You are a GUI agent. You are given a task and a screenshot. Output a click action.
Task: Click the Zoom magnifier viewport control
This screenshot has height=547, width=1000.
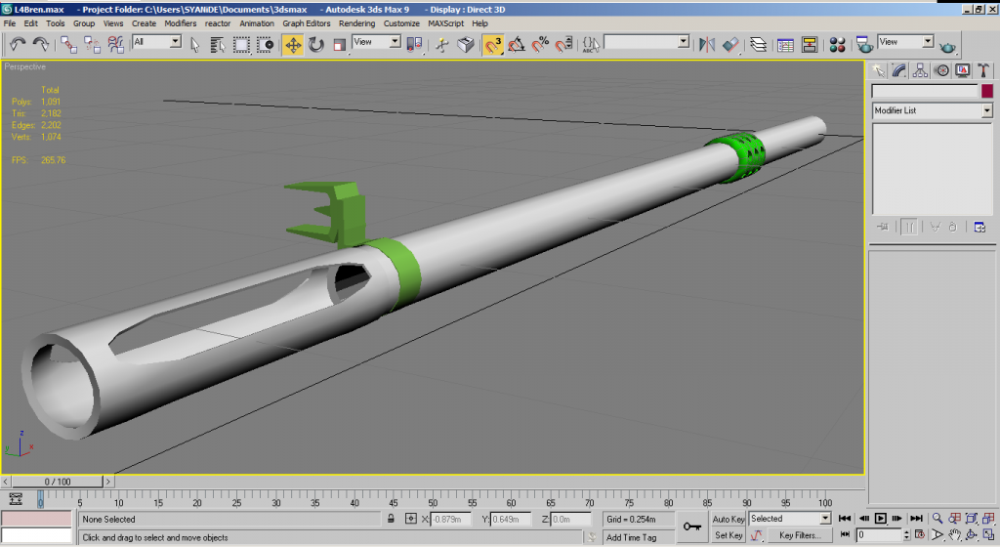click(937, 519)
